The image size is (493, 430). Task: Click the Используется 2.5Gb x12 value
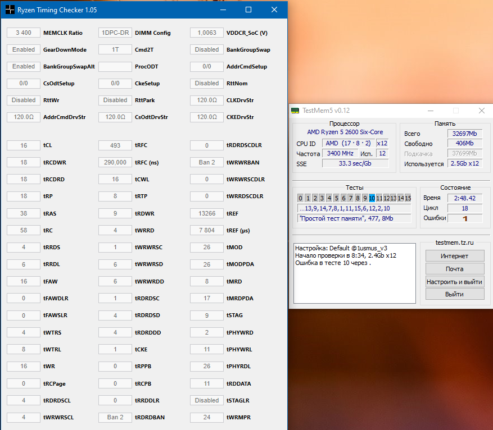click(x=465, y=163)
